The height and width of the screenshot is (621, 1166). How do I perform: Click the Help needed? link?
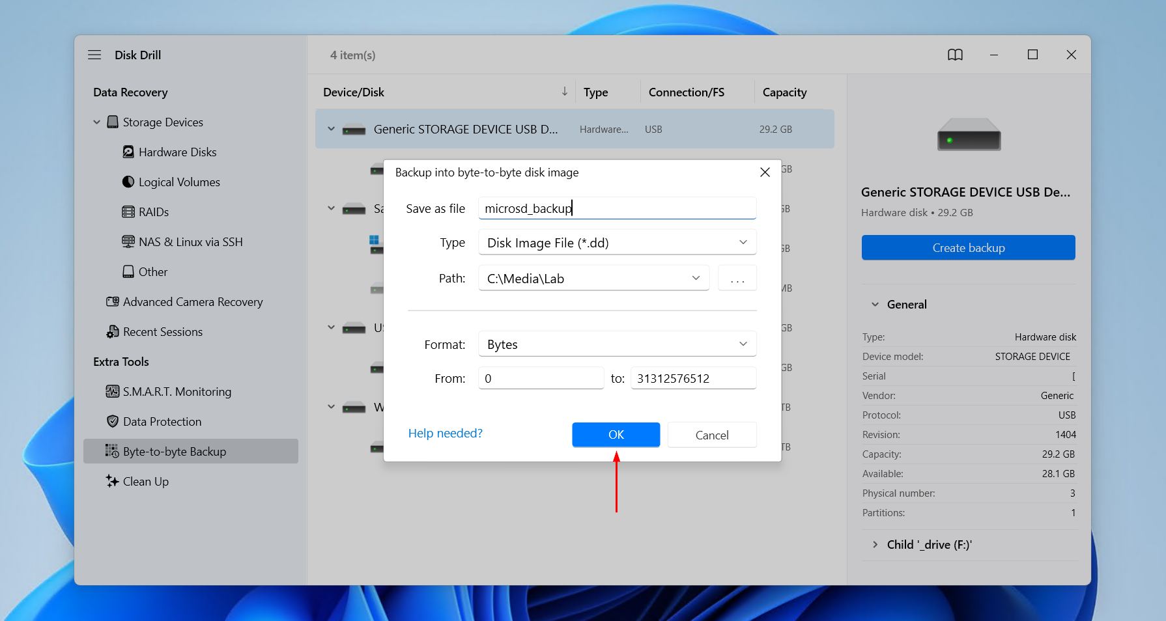pyautogui.click(x=445, y=434)
